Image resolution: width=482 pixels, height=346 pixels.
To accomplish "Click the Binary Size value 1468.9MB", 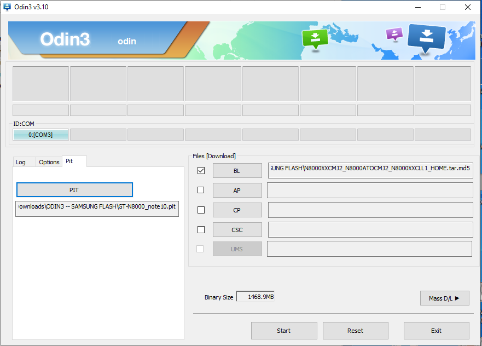I will [x=255, y=297].
